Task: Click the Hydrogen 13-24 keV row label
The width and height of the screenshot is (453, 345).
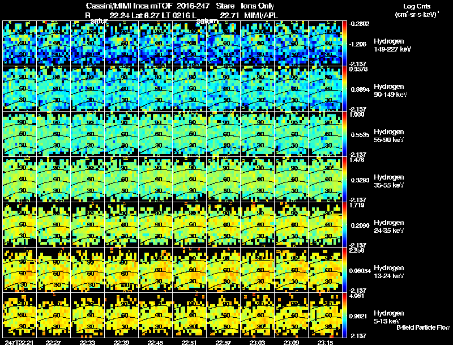Action: 389,272
